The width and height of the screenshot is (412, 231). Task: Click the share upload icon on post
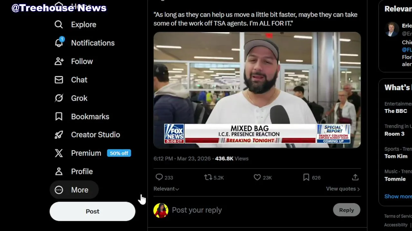(355, 177)
